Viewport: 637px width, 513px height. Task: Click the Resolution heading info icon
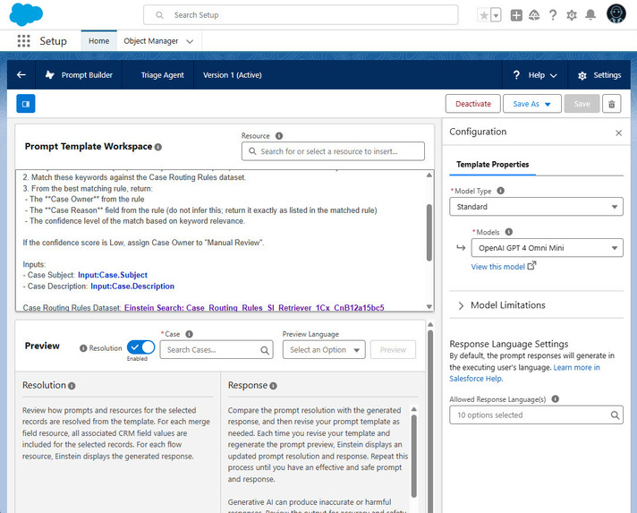point(72,386)
